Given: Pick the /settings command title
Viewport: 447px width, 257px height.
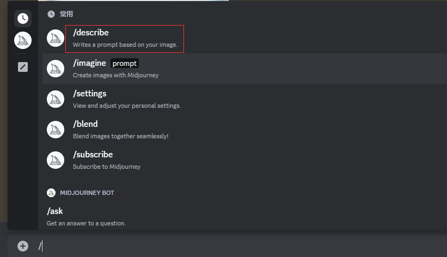Looking at the screenshot, I should 90,94.
